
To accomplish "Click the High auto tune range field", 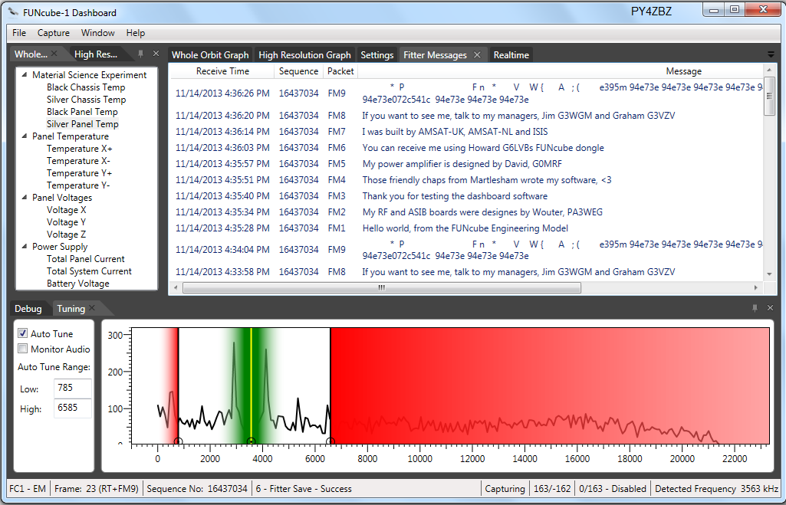I will (x=72, y=408).
